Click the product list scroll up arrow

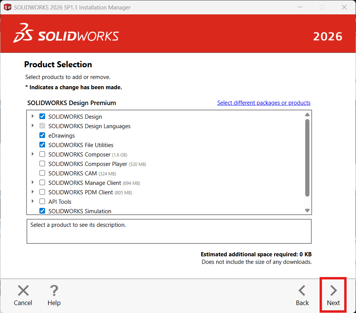click(x=307, y=115)
